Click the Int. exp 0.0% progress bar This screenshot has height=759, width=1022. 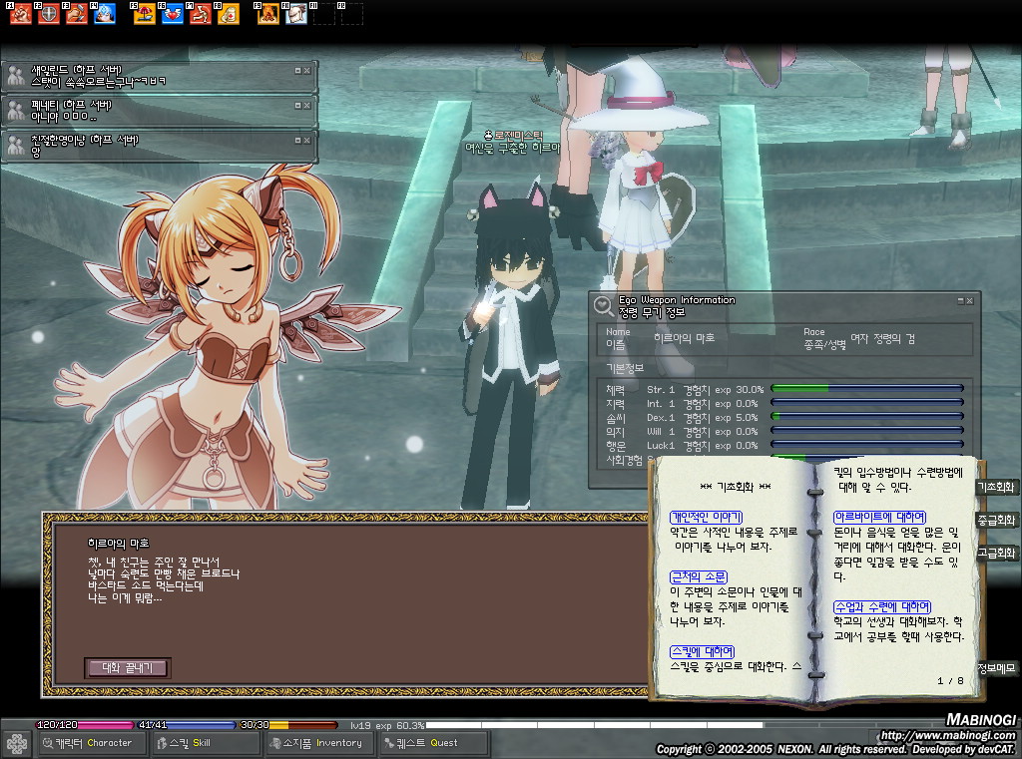pos(867,403)
